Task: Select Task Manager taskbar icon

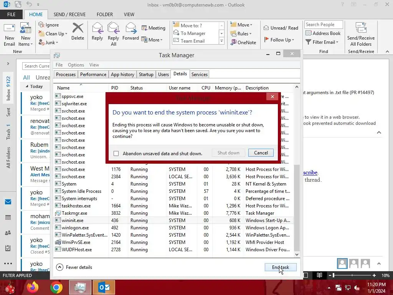Action: [x=80, y=287]
